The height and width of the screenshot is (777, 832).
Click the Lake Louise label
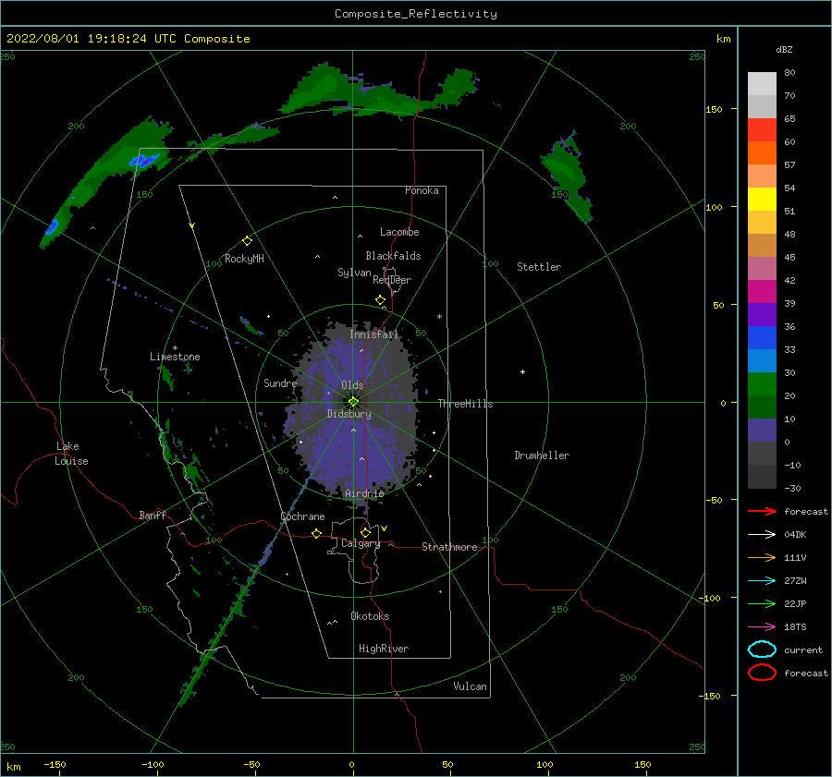(71, 454)
